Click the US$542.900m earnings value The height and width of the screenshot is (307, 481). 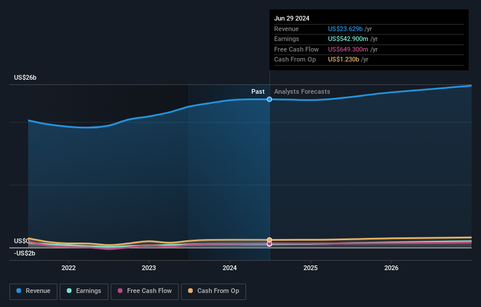[x=348, y=39]
